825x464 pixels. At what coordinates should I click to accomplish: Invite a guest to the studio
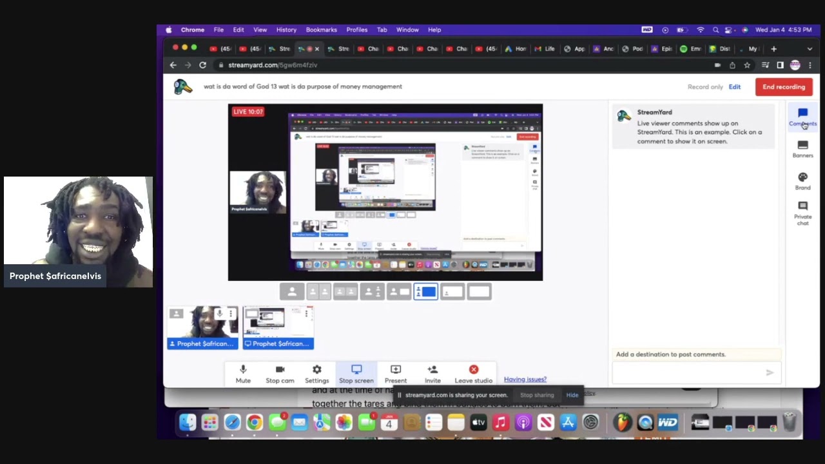432,374
